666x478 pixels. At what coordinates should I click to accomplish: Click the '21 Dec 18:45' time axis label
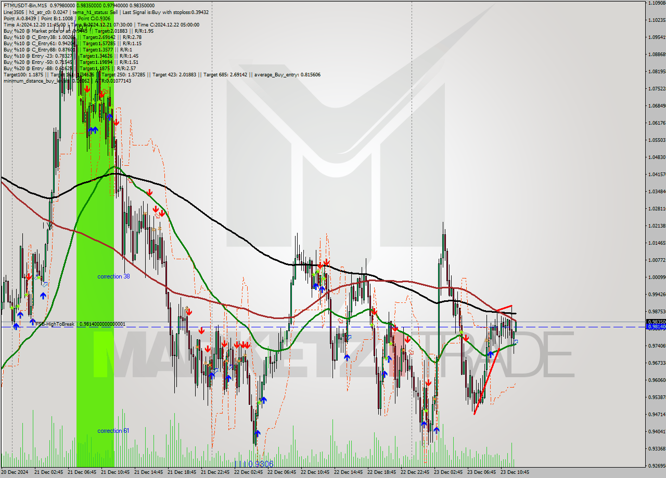[182, 472]
